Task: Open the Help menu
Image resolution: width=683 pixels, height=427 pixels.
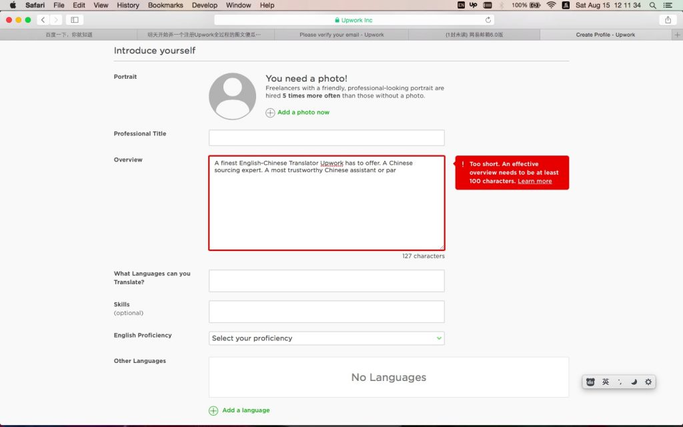Action: tap(267, 5)
